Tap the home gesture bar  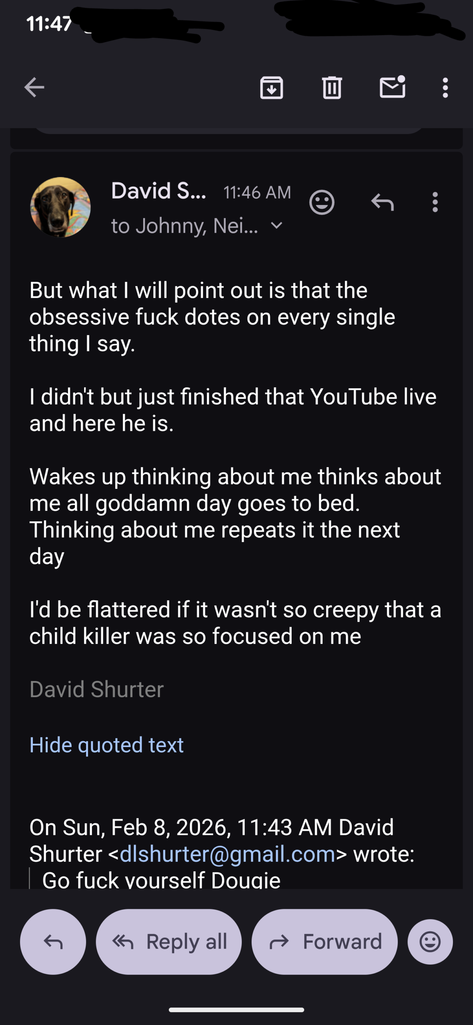click(x=236, y=1010)
